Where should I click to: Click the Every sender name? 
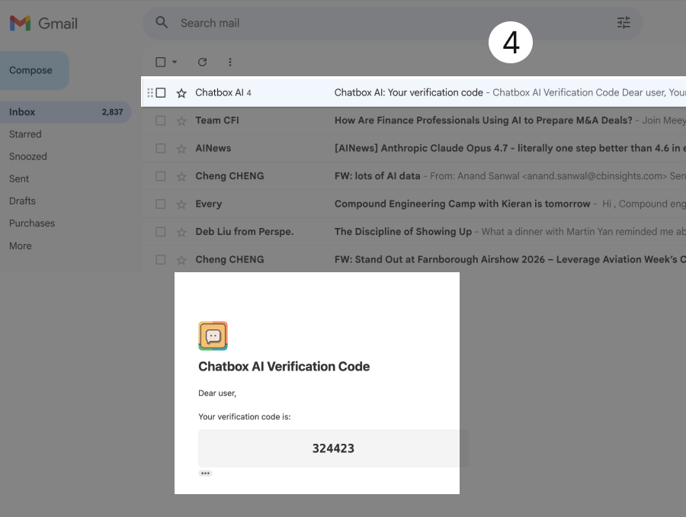(x=208, y=204)
